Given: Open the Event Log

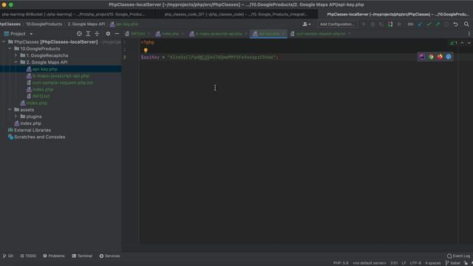Looking at the screenshot, I should pyautogui.click(x=458, y=256).
